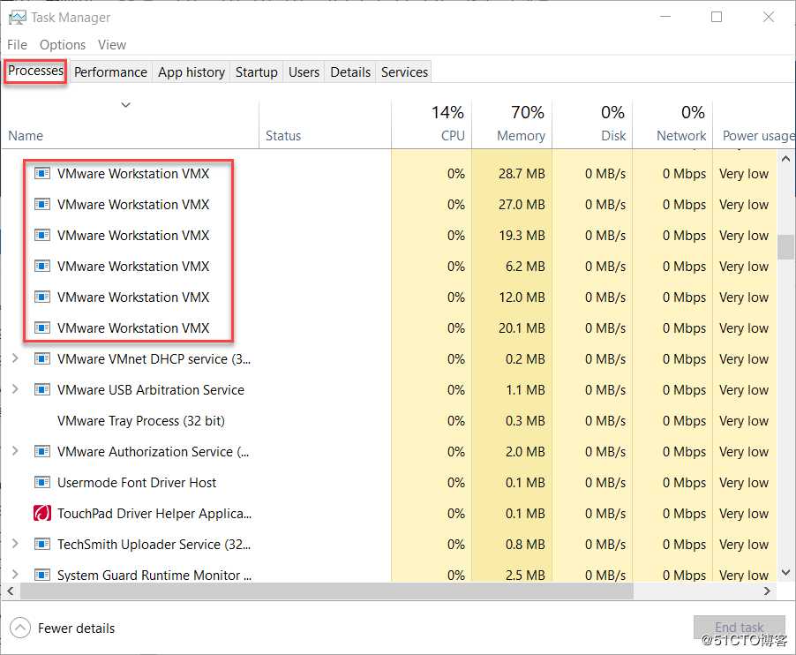Screen dimensions: 796x655
Task: Click the 1.1 MB memory value
Action: 525,390
